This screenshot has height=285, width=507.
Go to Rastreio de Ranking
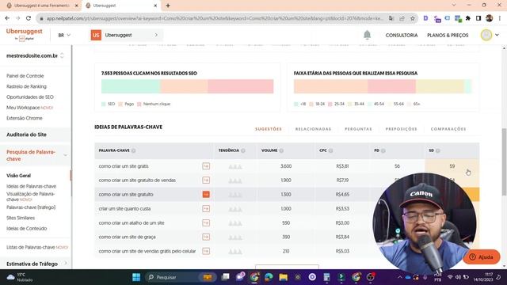point(26,86)
